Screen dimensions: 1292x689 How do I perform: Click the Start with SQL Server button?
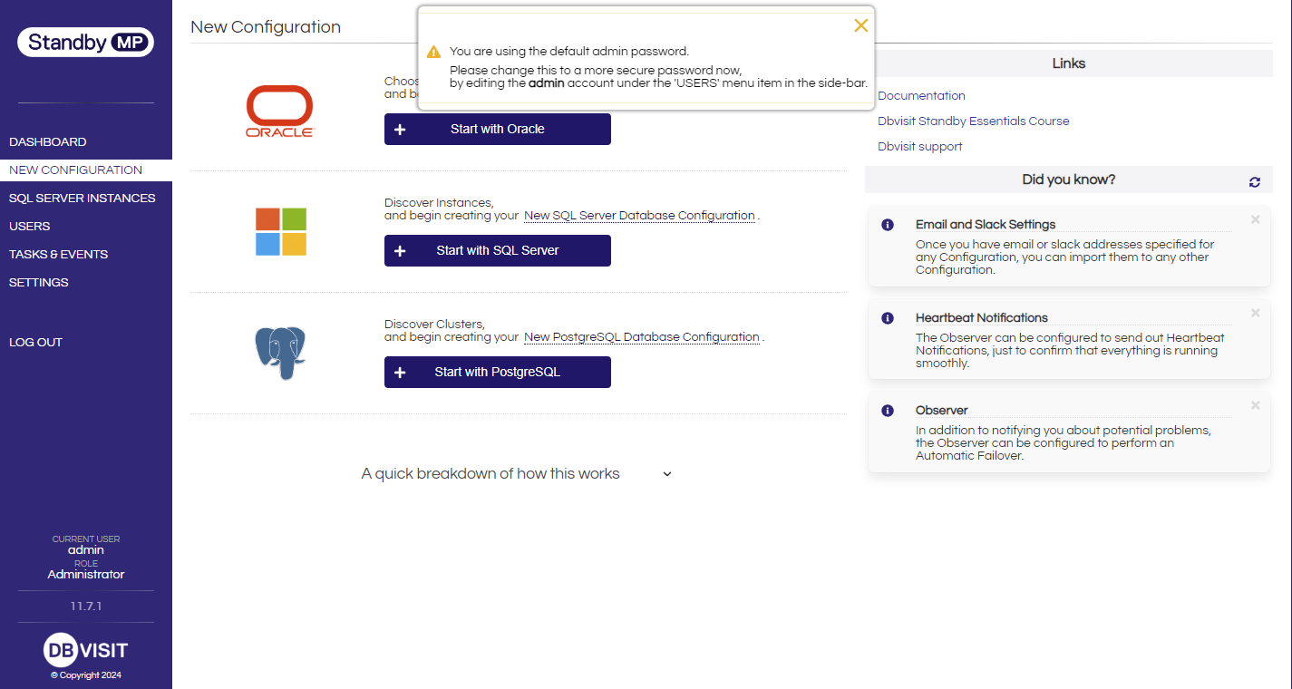coord(498,250)
